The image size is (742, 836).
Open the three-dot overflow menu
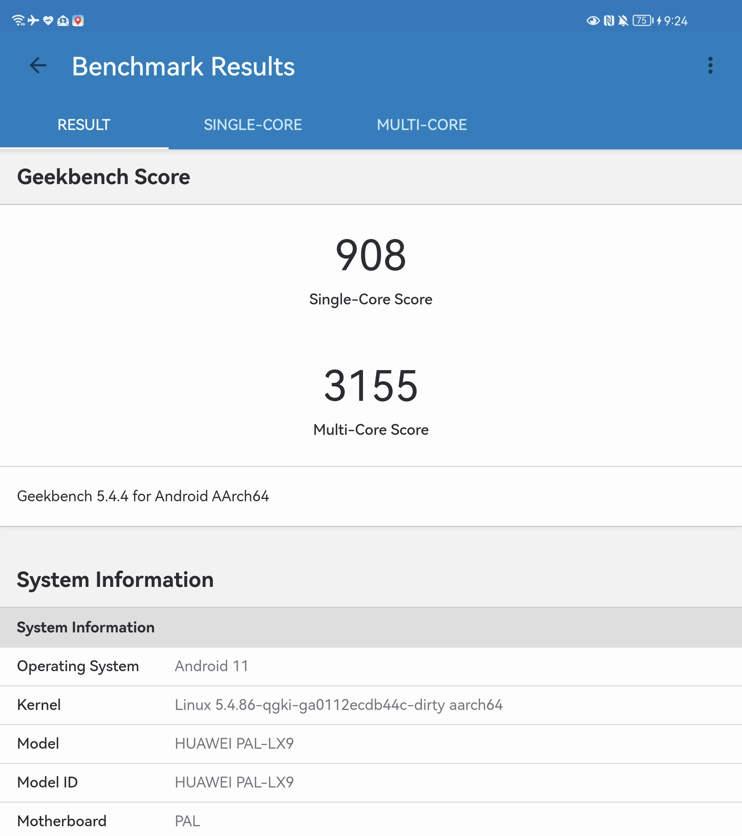pos(710,65)
